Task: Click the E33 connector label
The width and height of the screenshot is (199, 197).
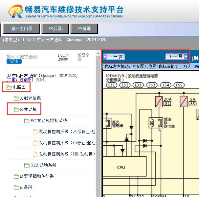Action: click(138, 85)
